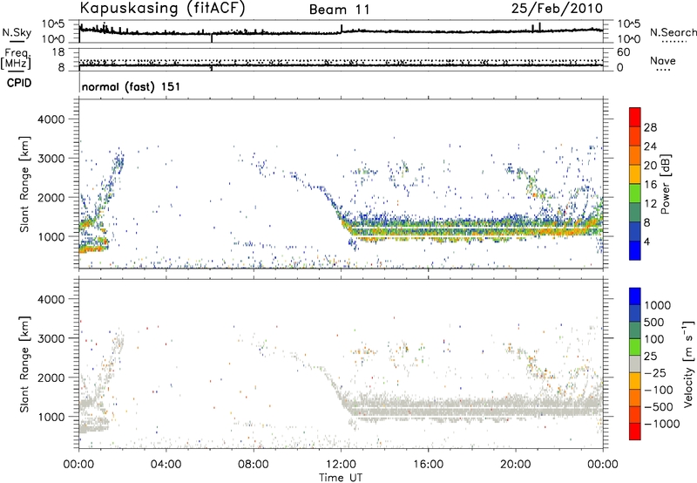Click the 3000 range tick in the power panel
Viewport: 697px width, 483px height.
(51, 159)
